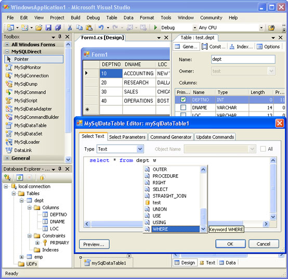Uncheck primary key checkbox for DEPTNO column

[183, 100]
